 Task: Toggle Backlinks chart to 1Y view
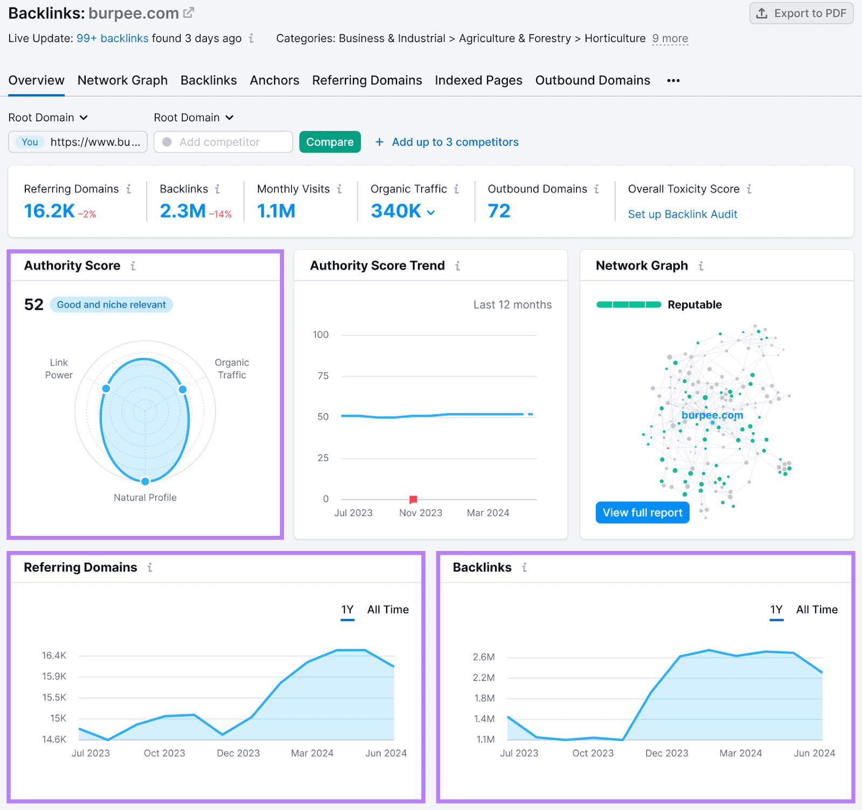click(x=776, y=610)
